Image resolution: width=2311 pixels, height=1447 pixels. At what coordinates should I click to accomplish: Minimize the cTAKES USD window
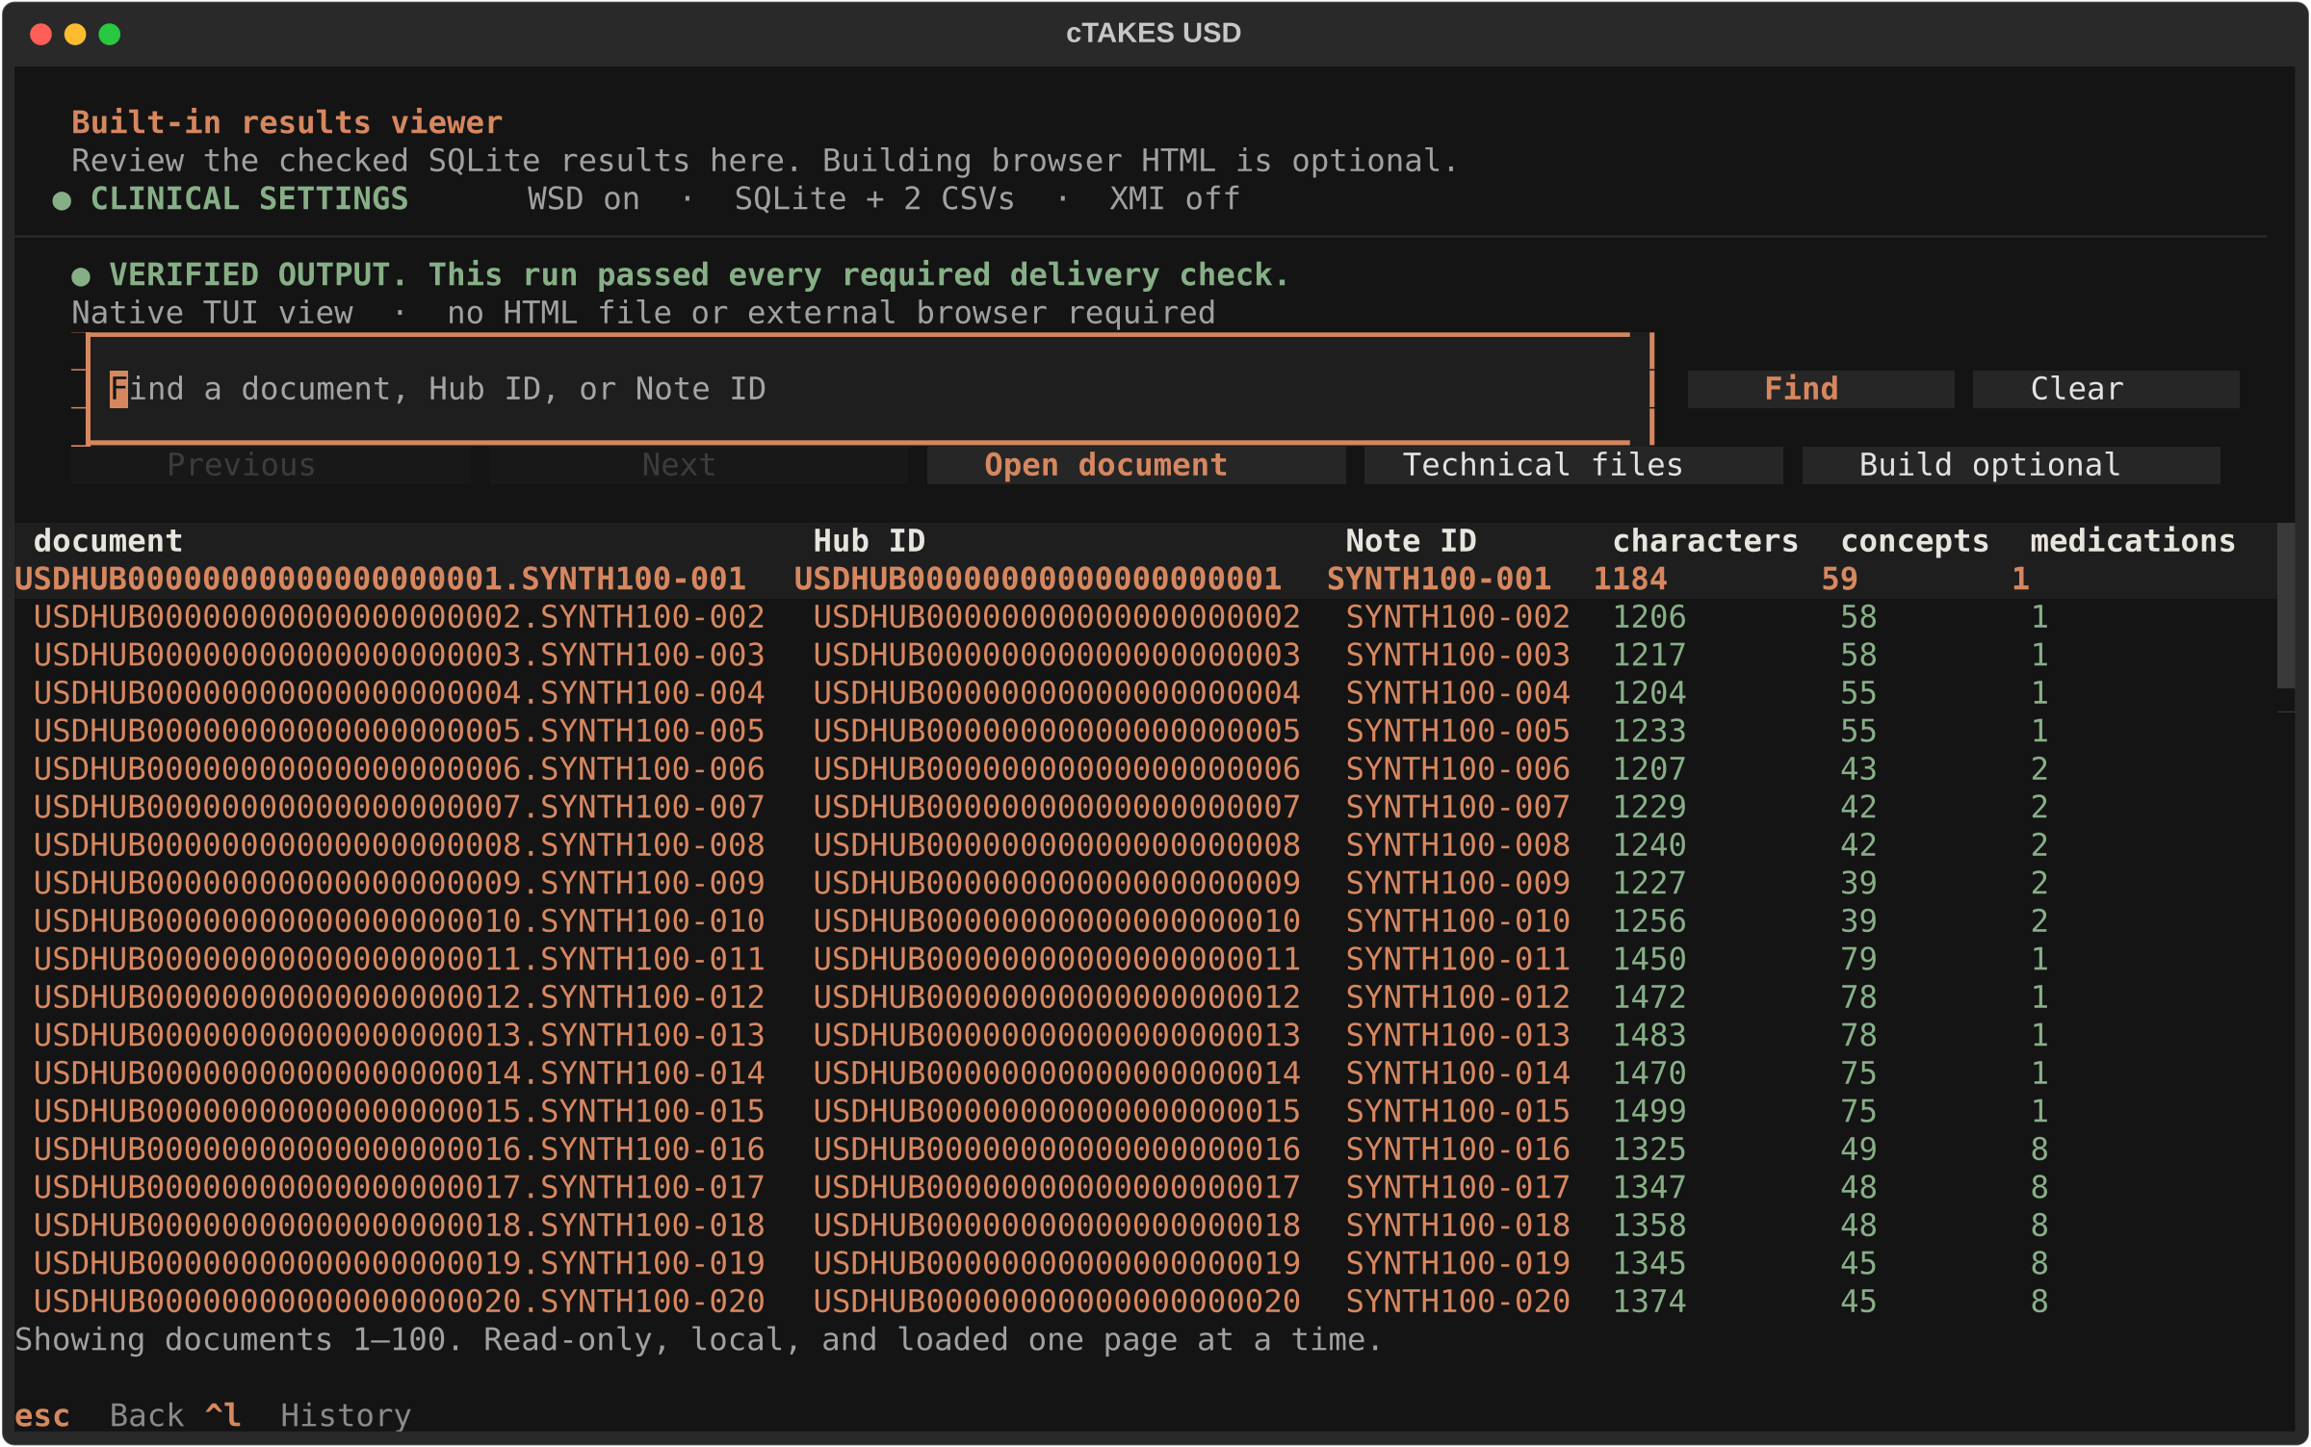point(75,35)
